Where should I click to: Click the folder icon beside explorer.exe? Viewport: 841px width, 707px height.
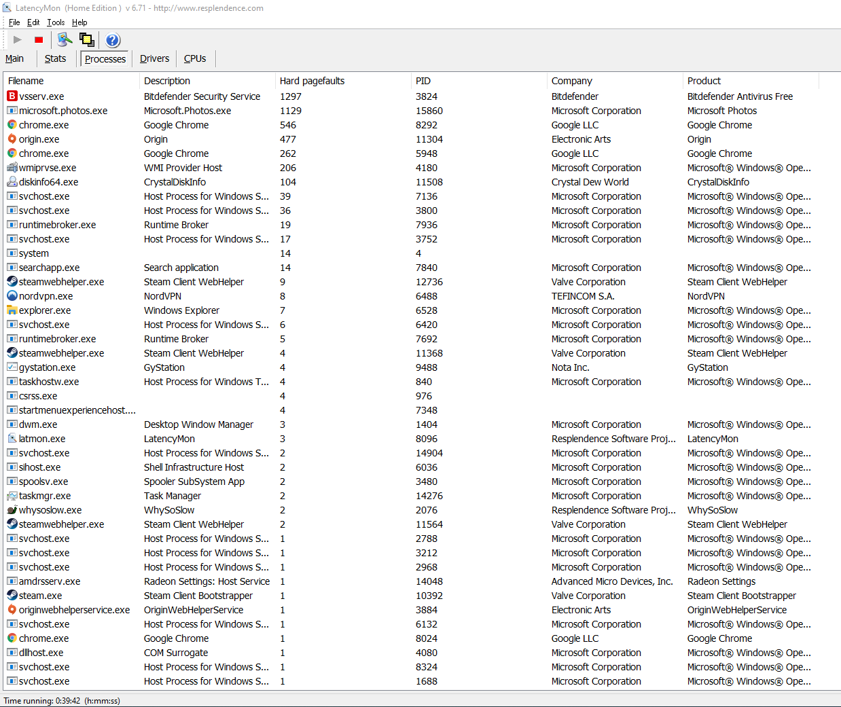12,310
